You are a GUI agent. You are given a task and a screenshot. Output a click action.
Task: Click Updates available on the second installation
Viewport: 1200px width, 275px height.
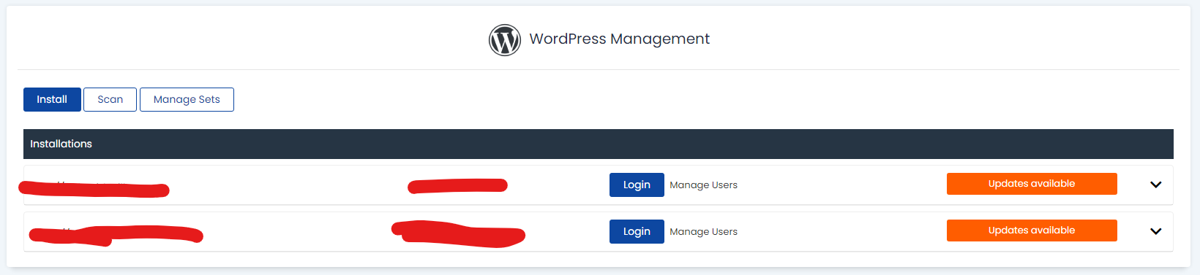pos(1032,231)
